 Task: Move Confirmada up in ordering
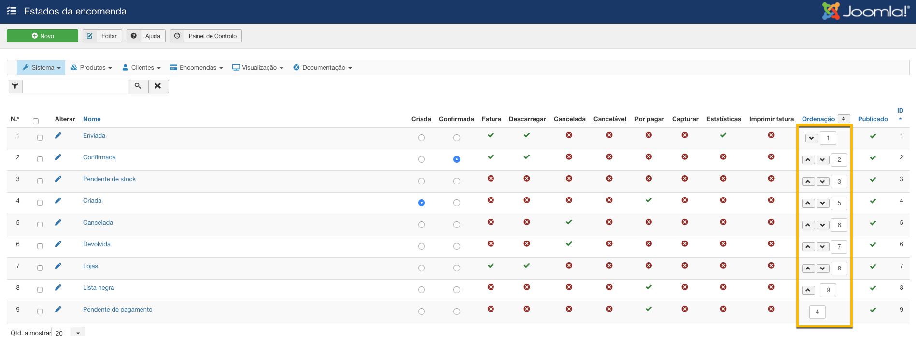pyautogui.click(x=808, y=160)
